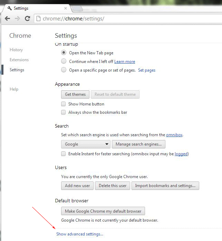Open the Google search engine dropdown

(86, 144)
